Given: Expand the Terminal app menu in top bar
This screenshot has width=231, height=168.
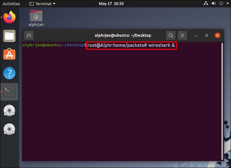Looking at the screenshot, I should (42, 4).
